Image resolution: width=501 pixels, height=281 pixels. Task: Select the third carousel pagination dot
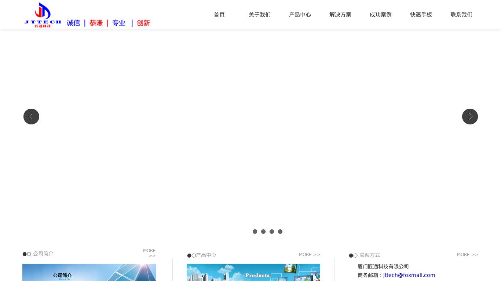pyautogui.click(x=272, y=232)
